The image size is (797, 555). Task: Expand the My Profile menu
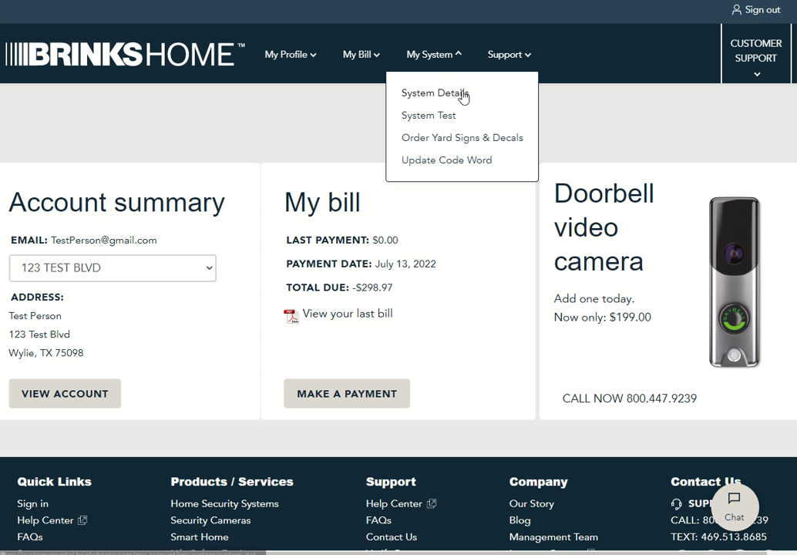291,55
